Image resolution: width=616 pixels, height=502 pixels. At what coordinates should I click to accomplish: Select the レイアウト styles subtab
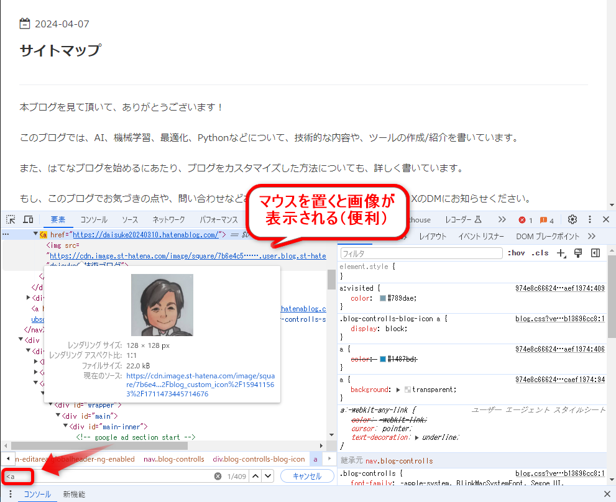433,236
